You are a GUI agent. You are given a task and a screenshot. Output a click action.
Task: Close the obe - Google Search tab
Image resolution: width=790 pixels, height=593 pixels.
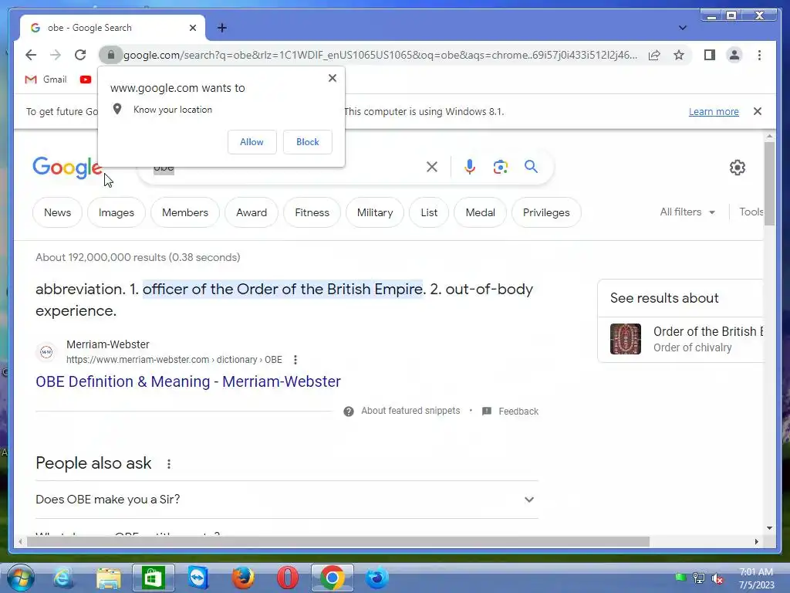pos(192,28)
